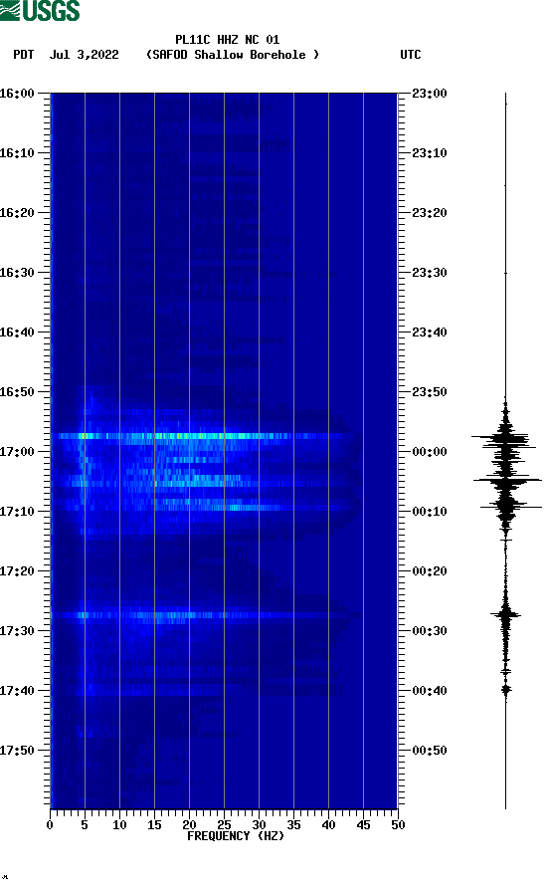Click the 23:40 UTC time label

430,333
